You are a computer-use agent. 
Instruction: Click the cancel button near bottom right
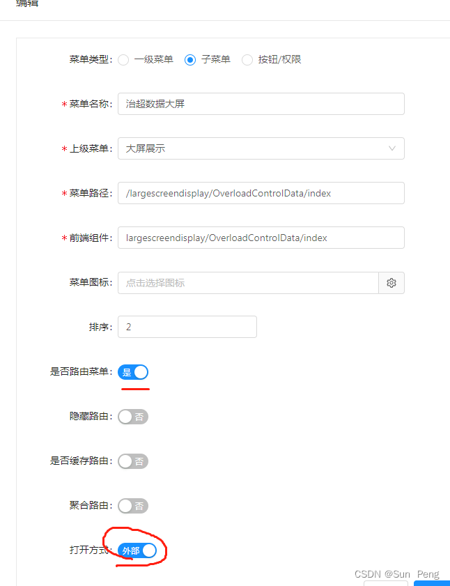(x=387, y=584)
